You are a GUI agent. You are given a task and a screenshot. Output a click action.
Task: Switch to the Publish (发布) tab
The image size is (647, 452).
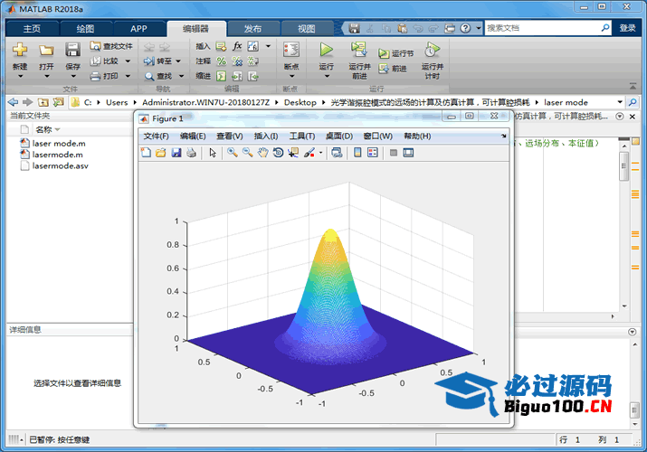point(253,28)
